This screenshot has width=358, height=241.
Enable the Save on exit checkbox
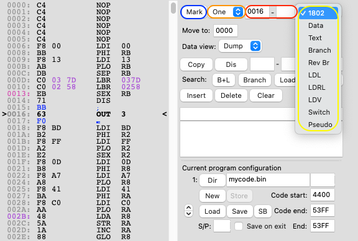(x=239, y=226)
